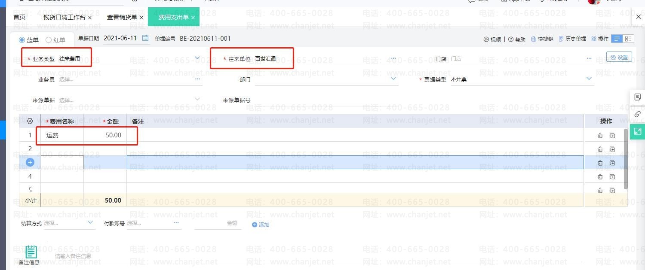
Task: Click 来源单据号 input field
Action: point(326,100)
